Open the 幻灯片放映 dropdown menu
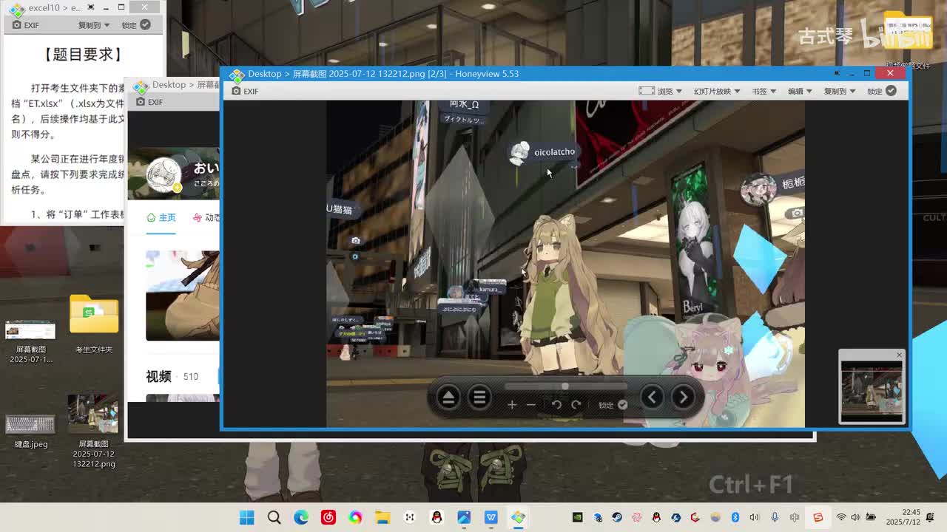The height and width of the screenshot is (532, 947). point(717,91)
